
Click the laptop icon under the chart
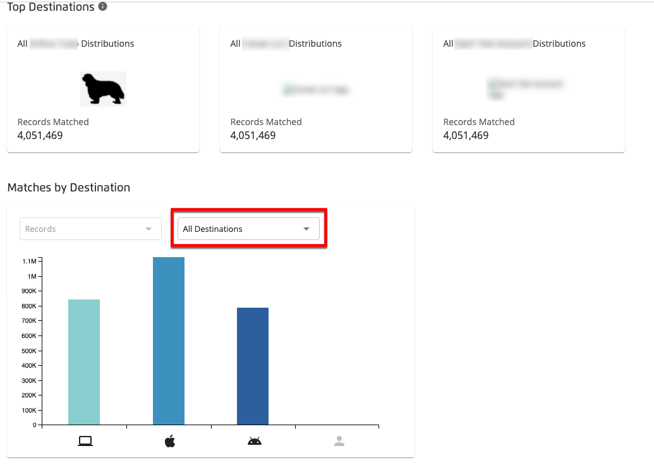pos(85,441)
